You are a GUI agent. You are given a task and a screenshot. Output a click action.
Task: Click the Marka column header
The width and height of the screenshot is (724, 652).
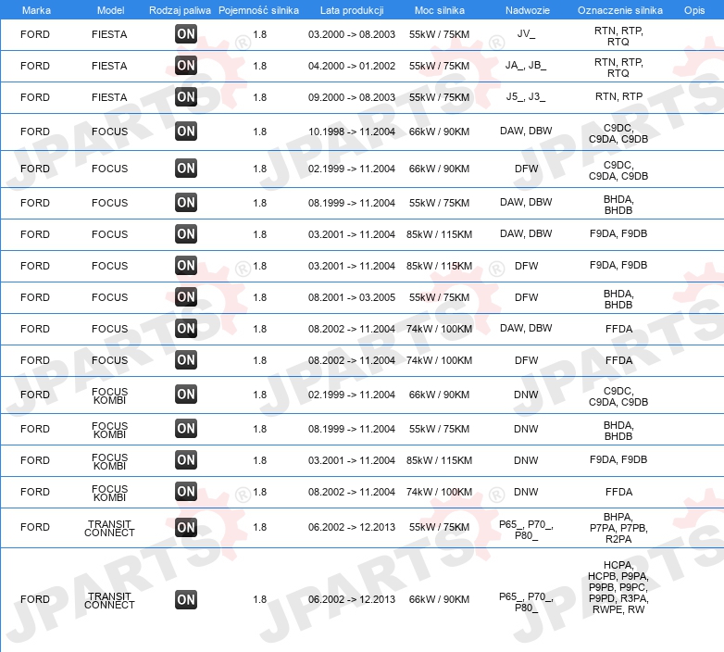pos(36,10)
